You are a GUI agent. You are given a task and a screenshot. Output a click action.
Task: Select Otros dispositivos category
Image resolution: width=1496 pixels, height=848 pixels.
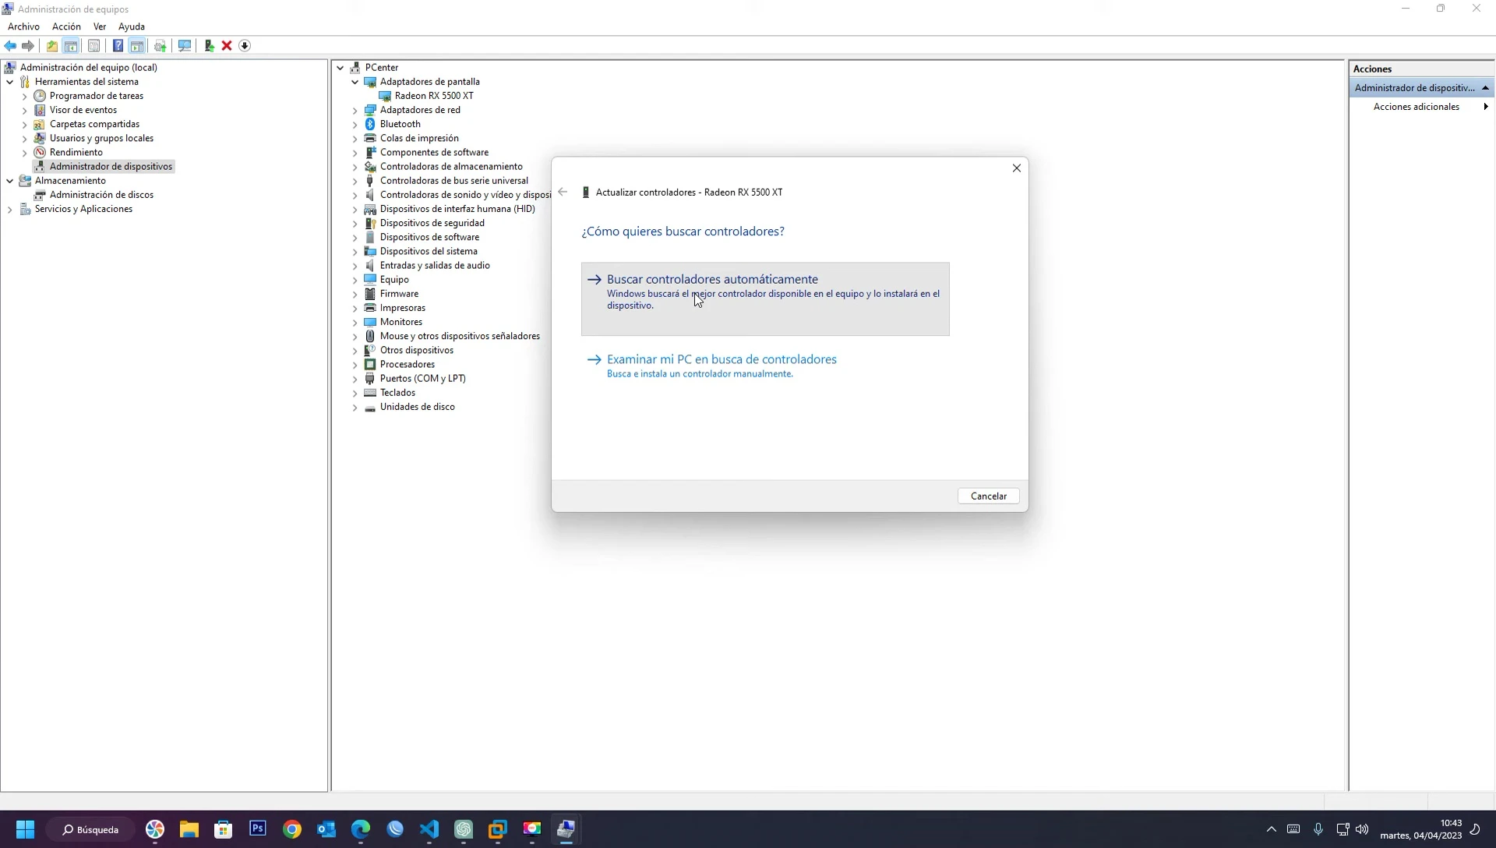coord(416,351)
